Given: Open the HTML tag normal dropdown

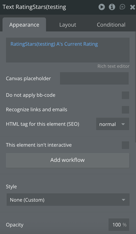Looking at the screenshot, I should (x=113, y=124).
